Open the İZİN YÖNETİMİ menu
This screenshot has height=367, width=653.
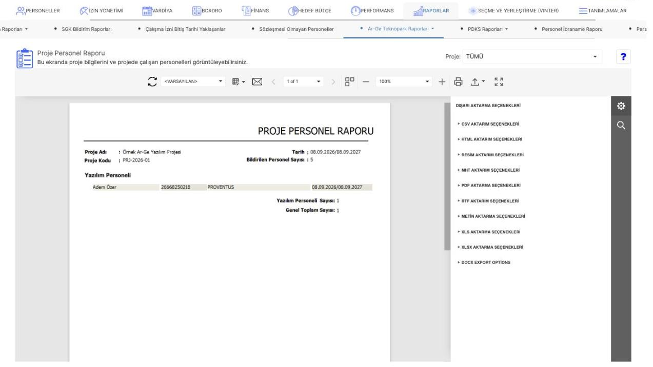(101, 10)
